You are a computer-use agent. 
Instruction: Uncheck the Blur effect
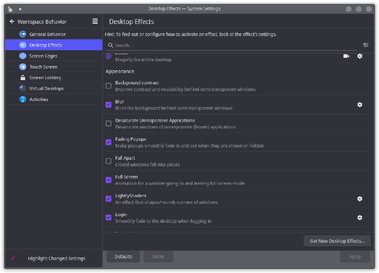[x=108, y=105]
